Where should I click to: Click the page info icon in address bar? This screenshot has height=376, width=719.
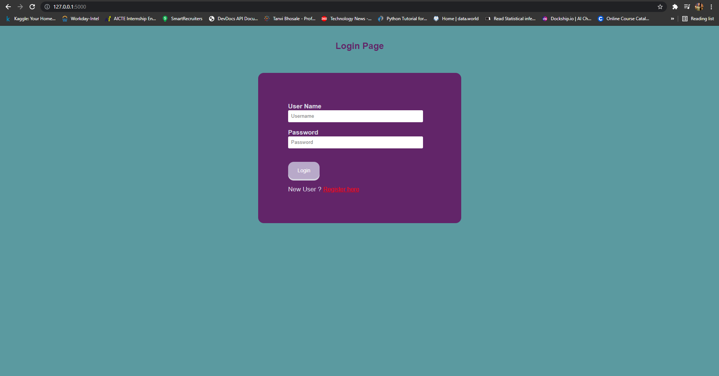point(47,7)
